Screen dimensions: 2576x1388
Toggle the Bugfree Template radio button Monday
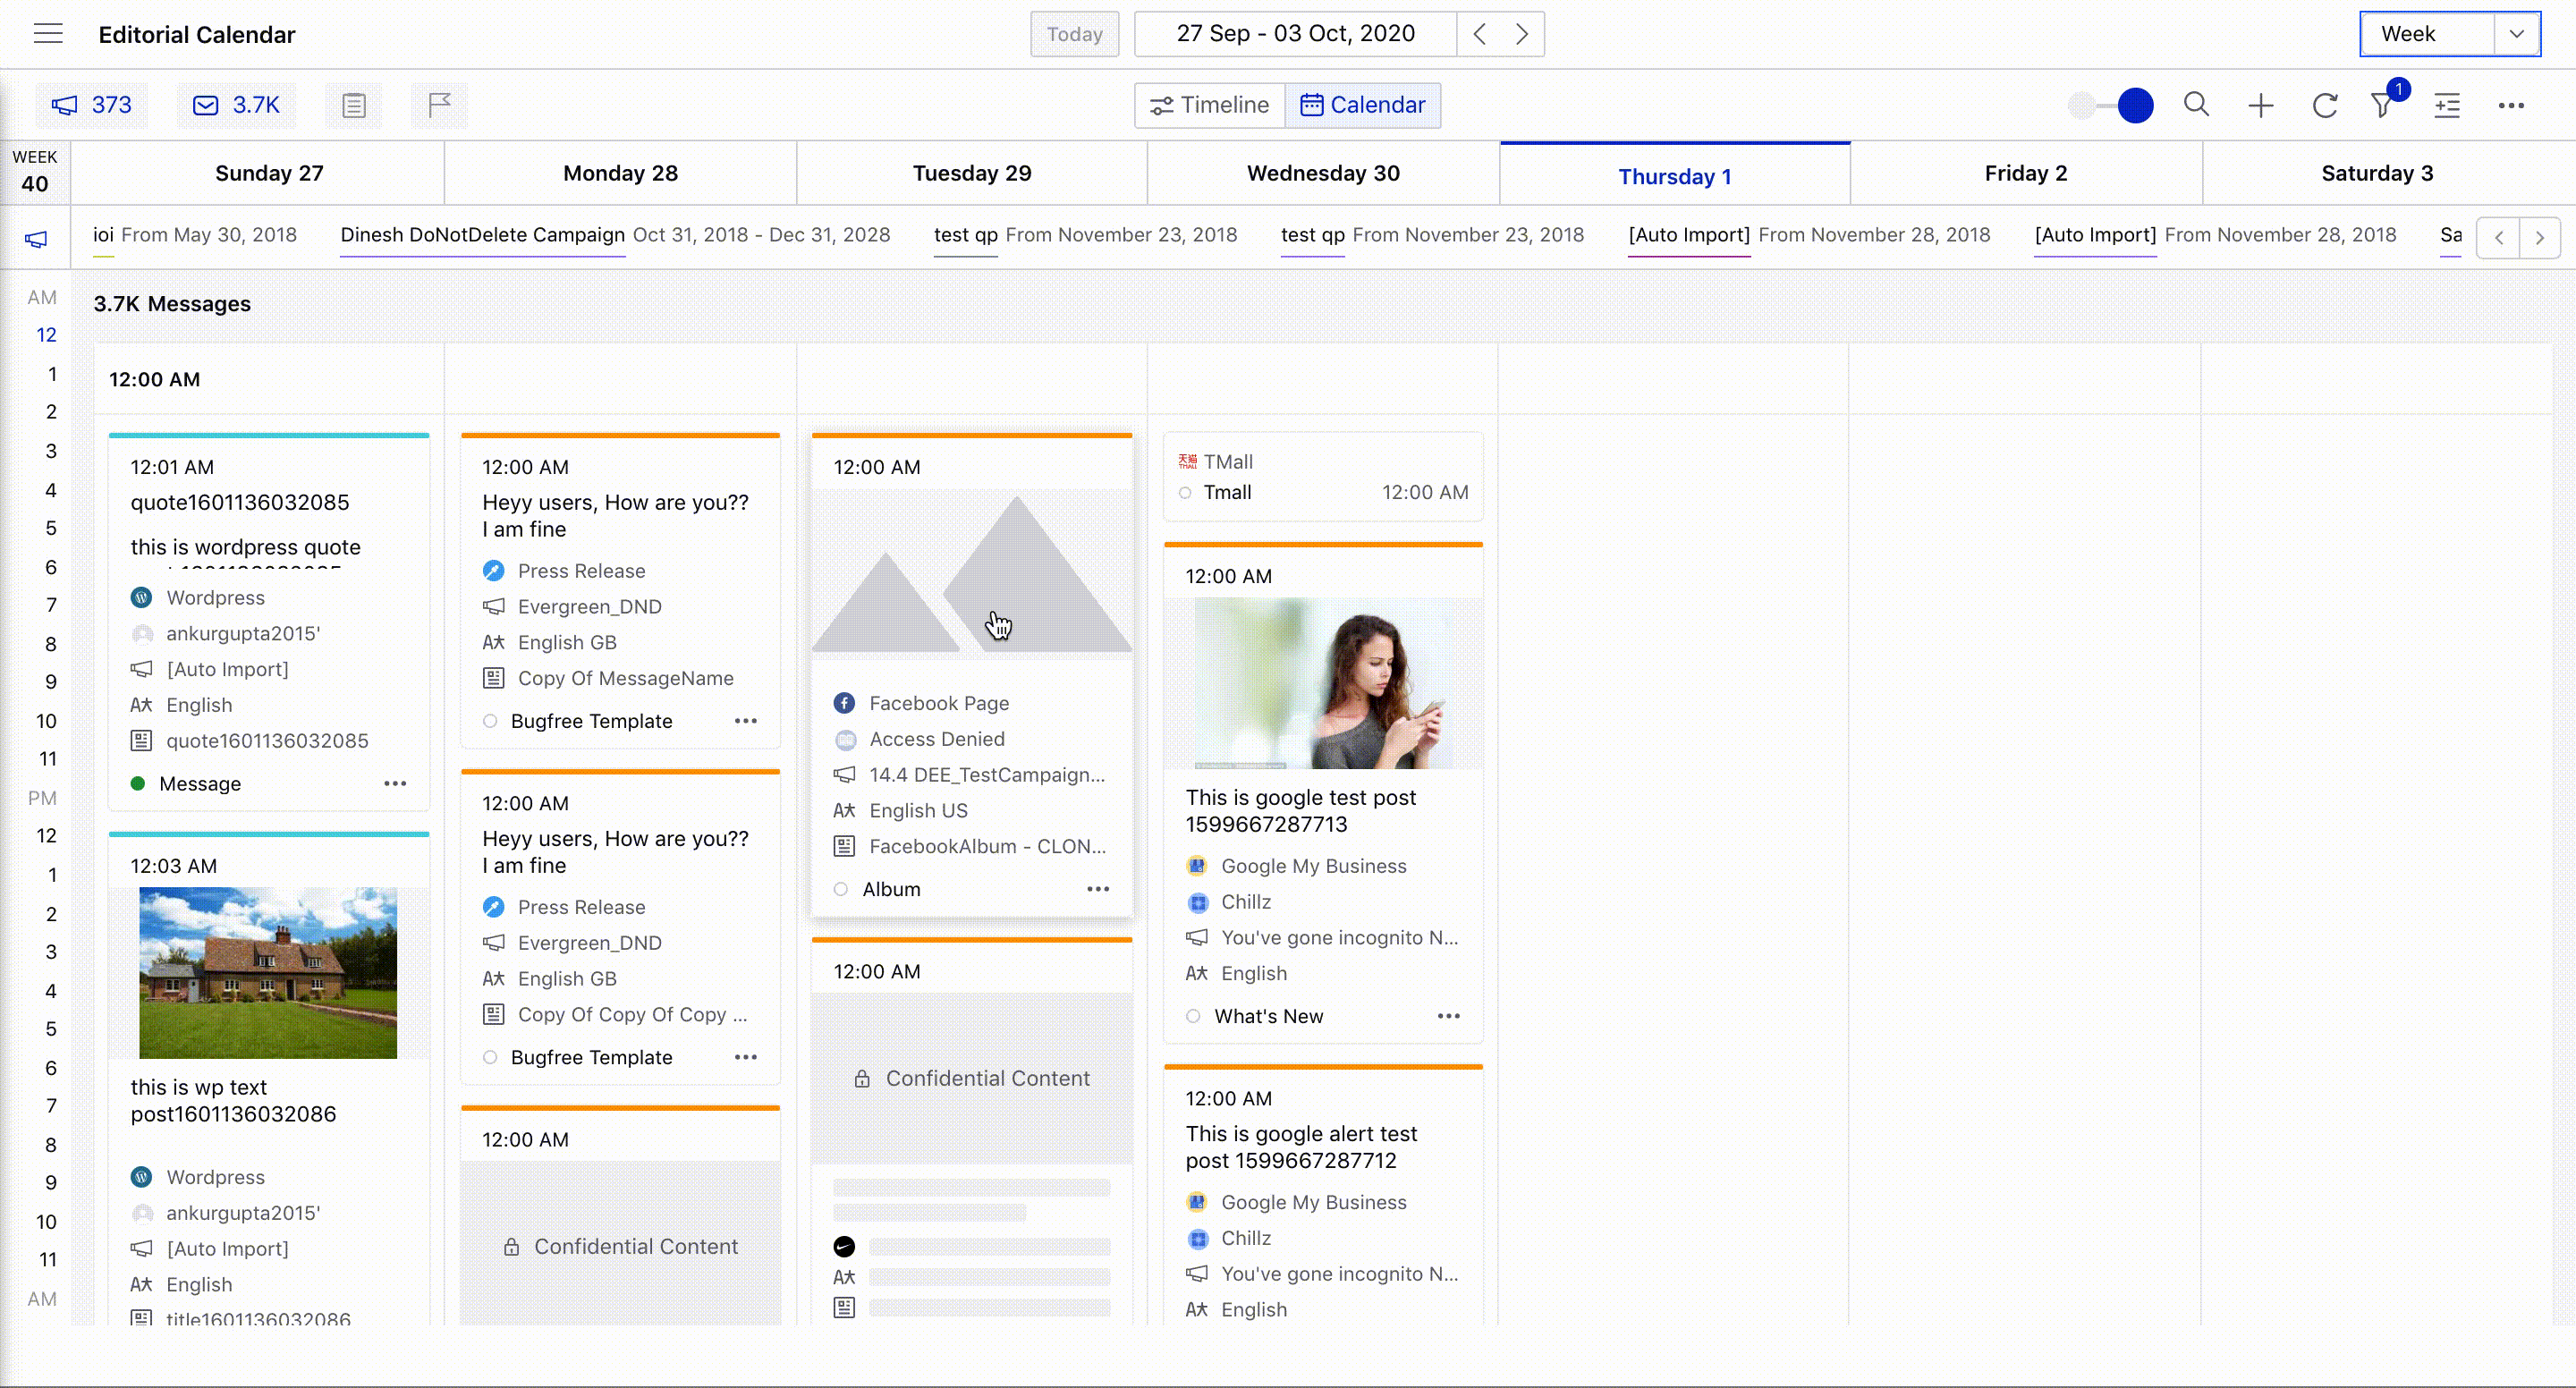coord(490,720)
